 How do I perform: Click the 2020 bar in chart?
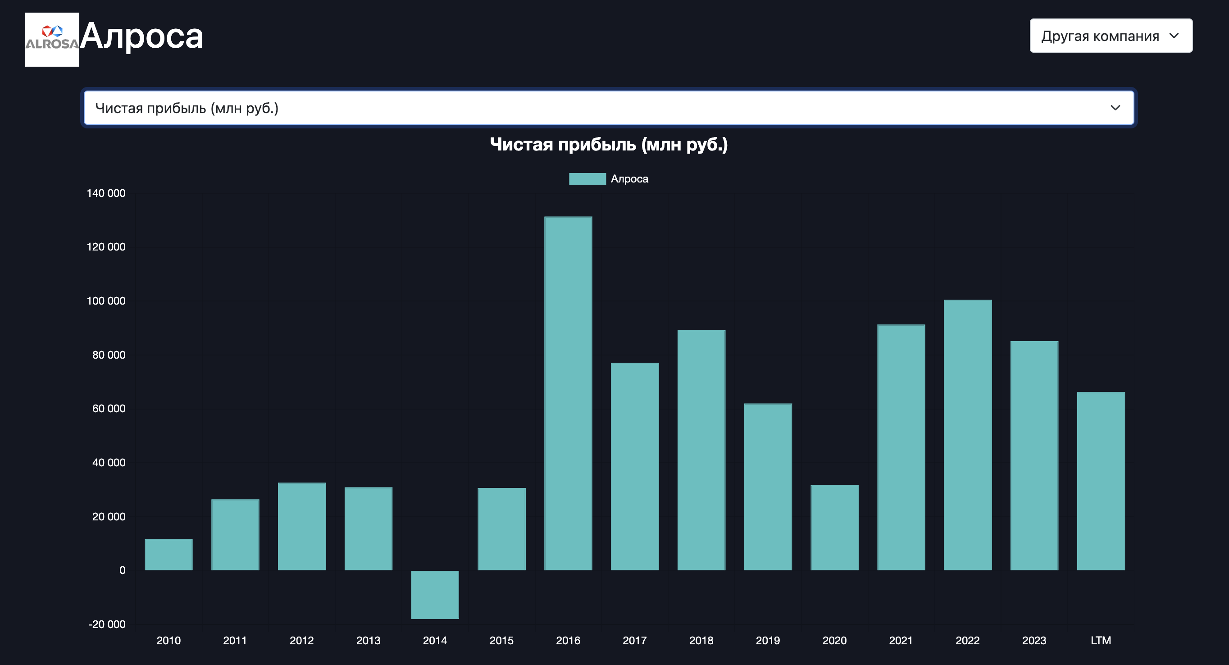coord(834,528)
